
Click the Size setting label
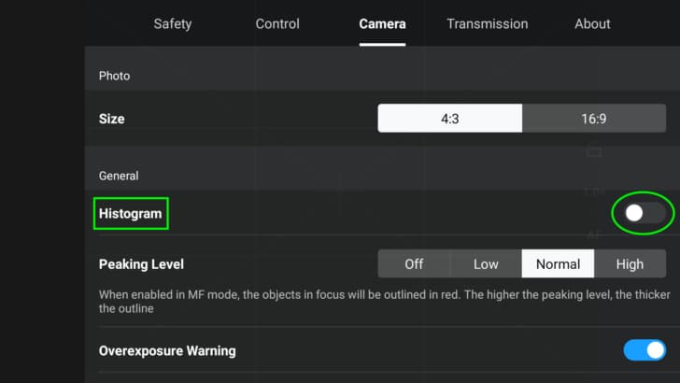[x=111, y=119]
